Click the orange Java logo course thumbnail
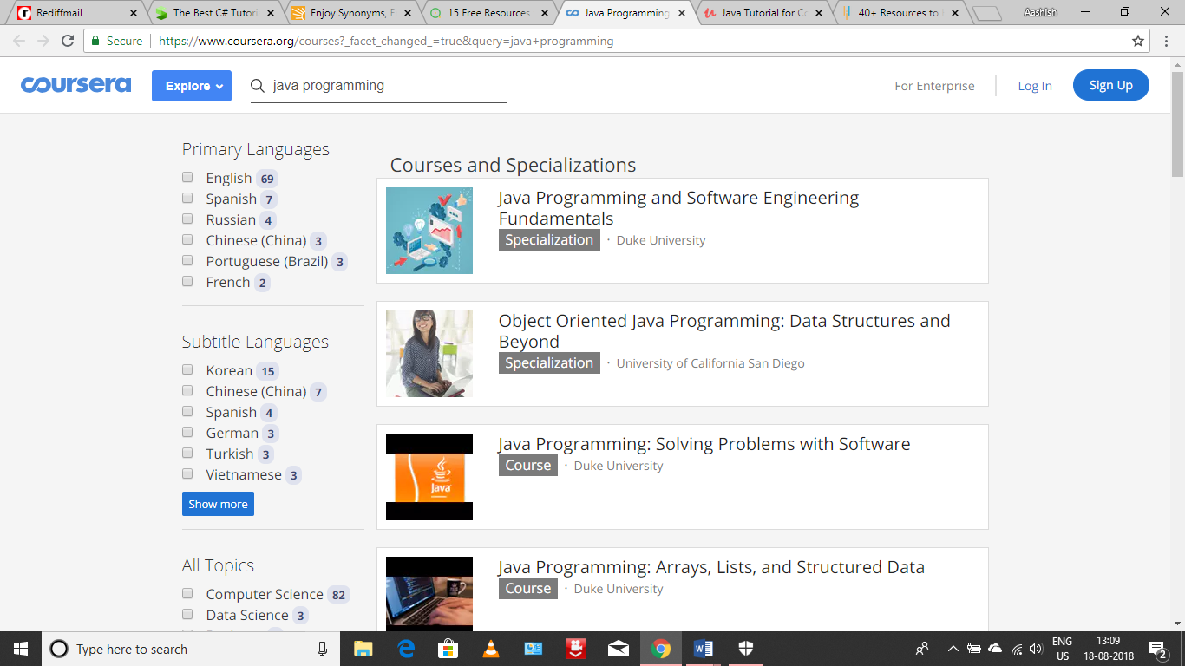Screen dimensions: 1185x666 [429, 477]
